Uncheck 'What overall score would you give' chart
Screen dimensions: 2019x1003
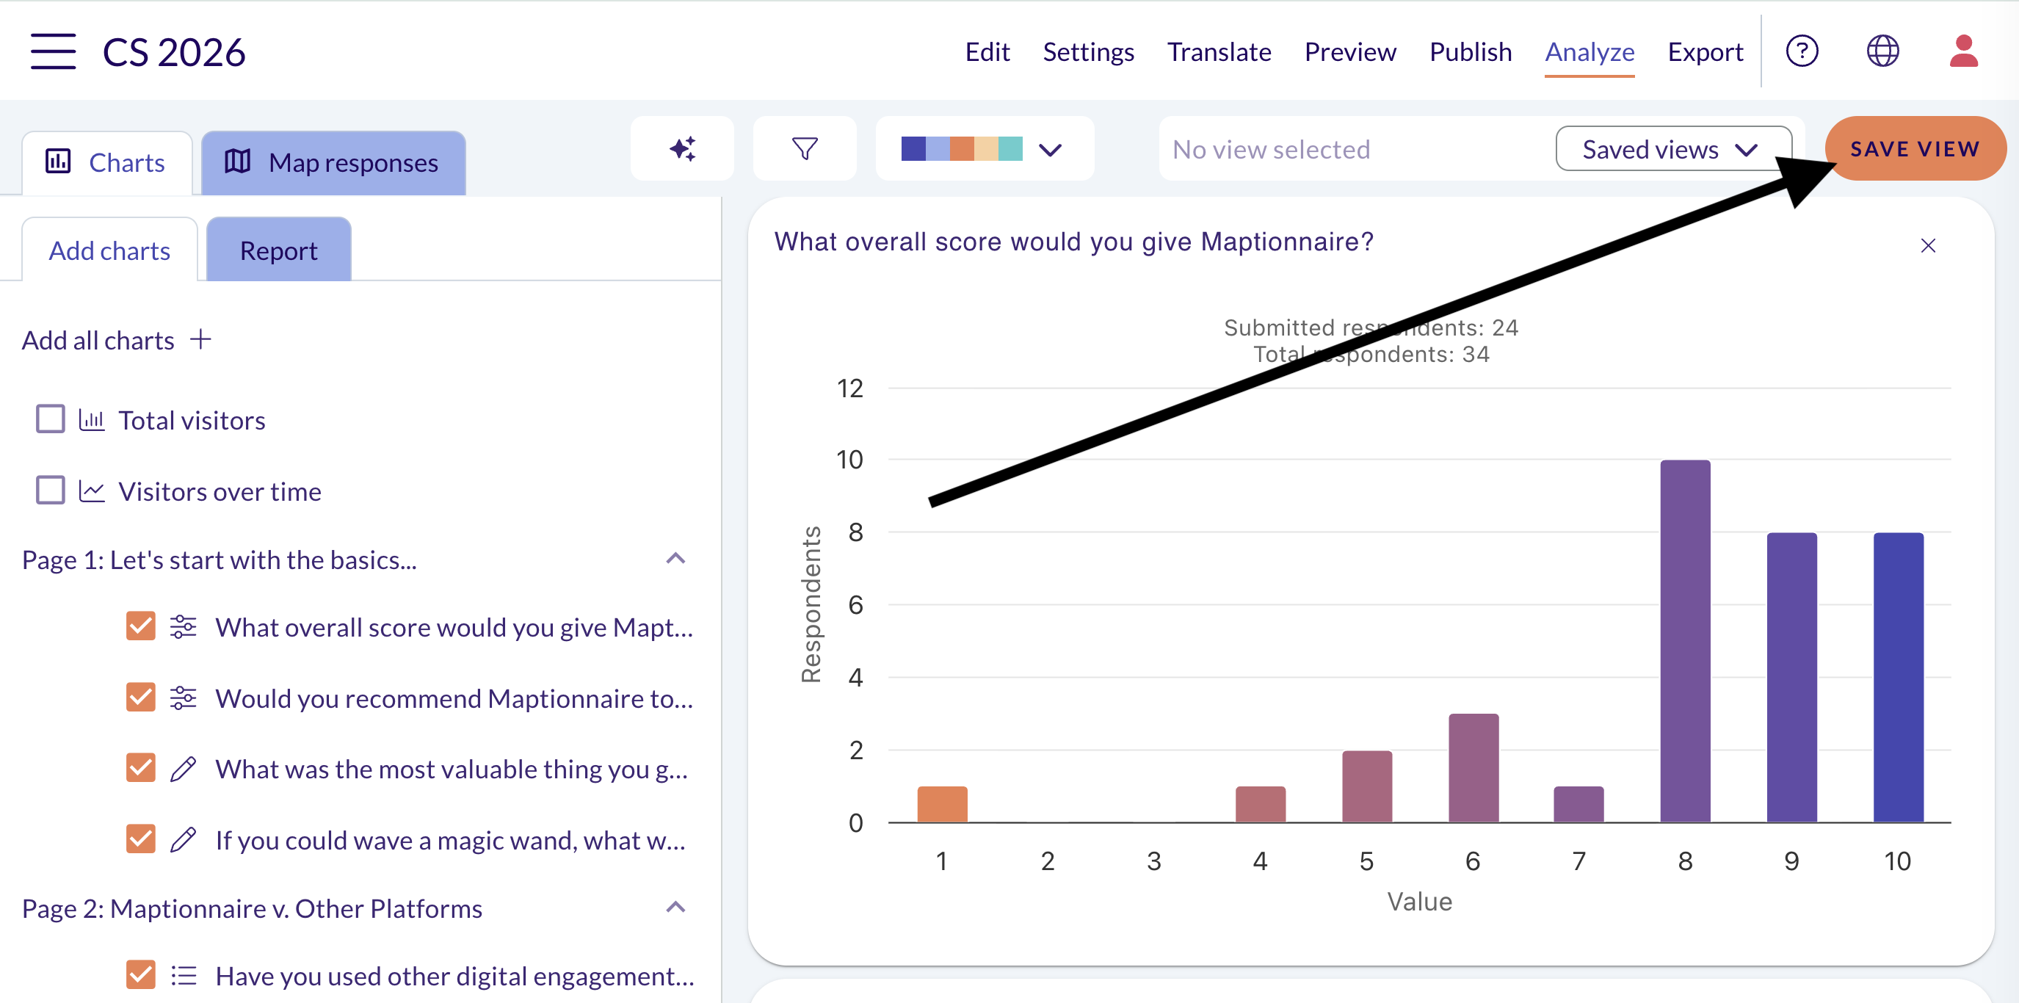point(141,626)
